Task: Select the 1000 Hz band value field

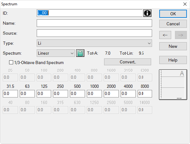Action: (94, 93)
